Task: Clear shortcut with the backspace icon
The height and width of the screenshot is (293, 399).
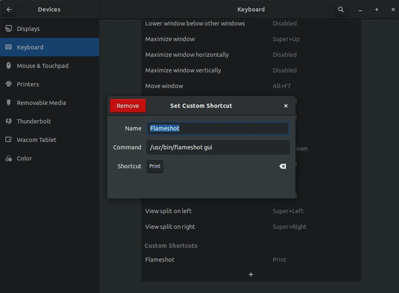Action: point(283,166)
